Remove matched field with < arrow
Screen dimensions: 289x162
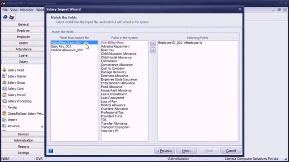click(x=153, y=50)
